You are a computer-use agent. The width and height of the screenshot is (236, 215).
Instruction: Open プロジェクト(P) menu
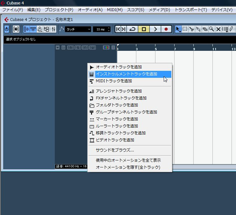coord(59,10)
